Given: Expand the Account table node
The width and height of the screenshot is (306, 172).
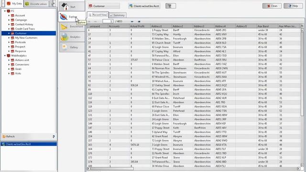Looking at the screenshot, I should tap(9, 15).
